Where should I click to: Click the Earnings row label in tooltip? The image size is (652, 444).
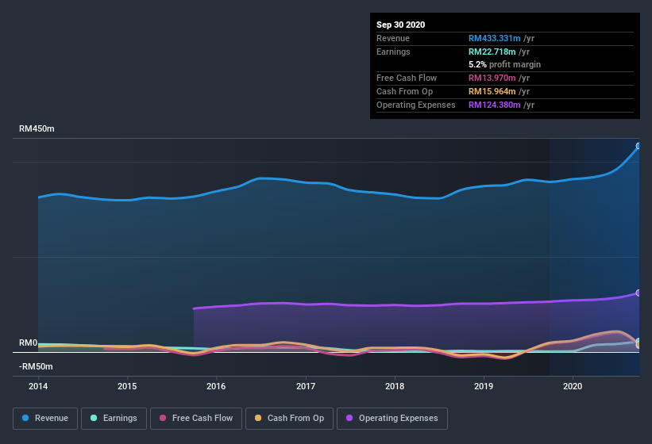393,52
